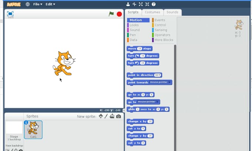Start the project with the green flag
The height and width of the screenshot is (151, 252).
(111, 14)
